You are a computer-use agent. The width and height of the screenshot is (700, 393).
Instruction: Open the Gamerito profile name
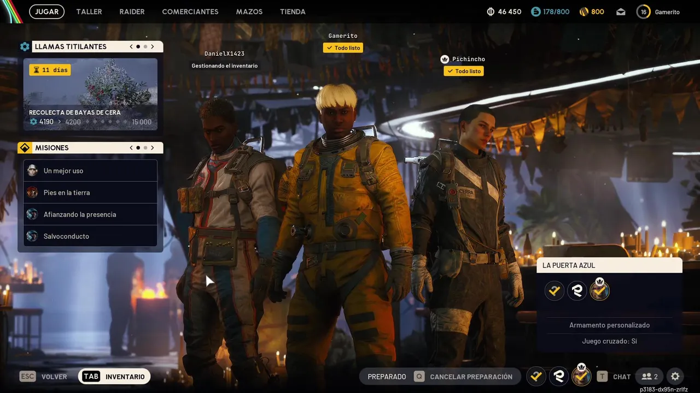click(x=667, y=12)
